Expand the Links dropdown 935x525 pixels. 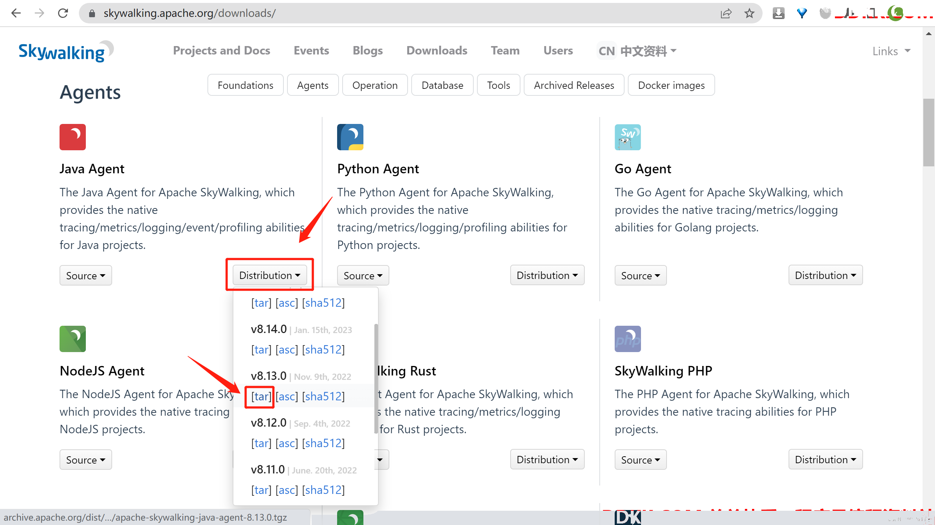[x=891, y=51]
